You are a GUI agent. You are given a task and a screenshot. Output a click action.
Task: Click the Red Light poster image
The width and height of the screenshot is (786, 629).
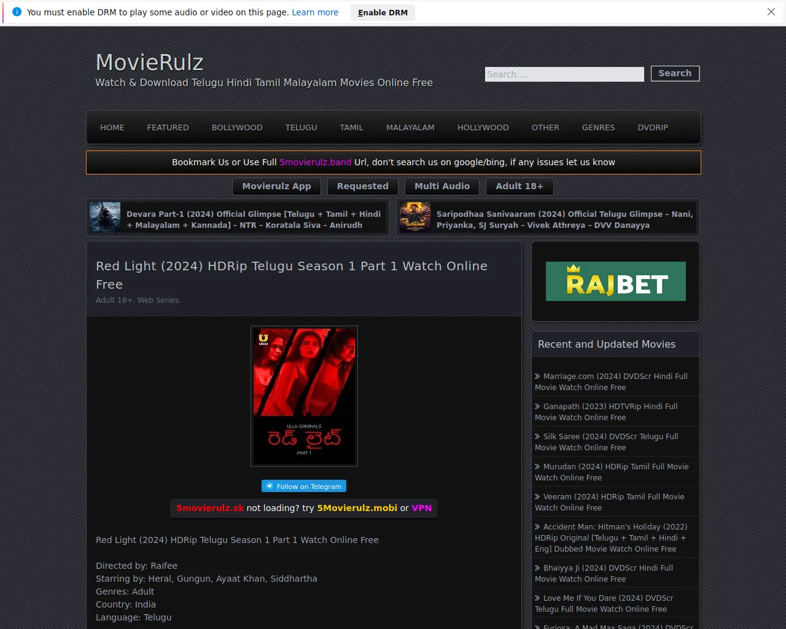[304, 396]
